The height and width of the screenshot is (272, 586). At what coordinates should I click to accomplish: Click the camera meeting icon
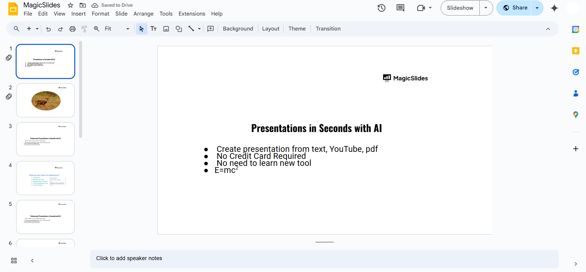click(421, 8)
